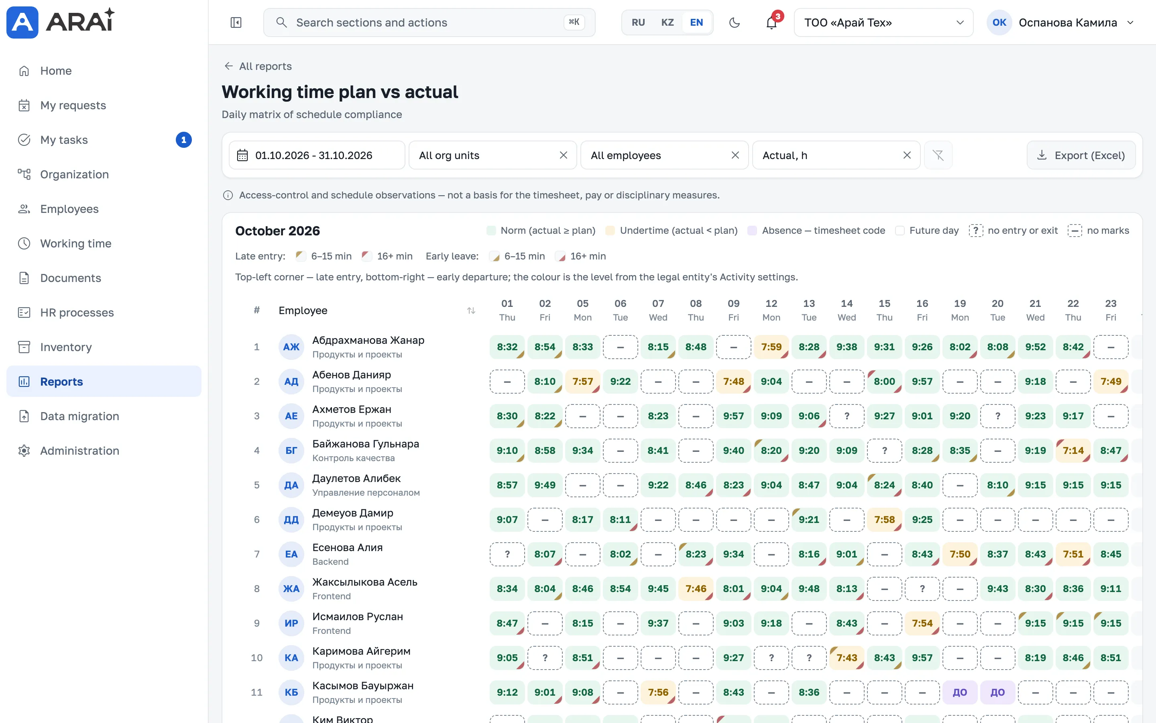Open notifications bell icon
Screen dimensions: 1156x723
click(x=771, y=22)
